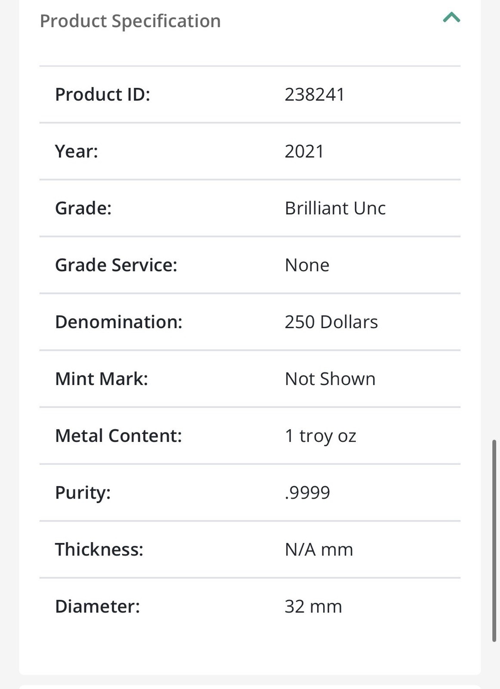Click the Denomination label
Image resolution: width=500 pixels, height=689 pixels.
coord(119,322)
